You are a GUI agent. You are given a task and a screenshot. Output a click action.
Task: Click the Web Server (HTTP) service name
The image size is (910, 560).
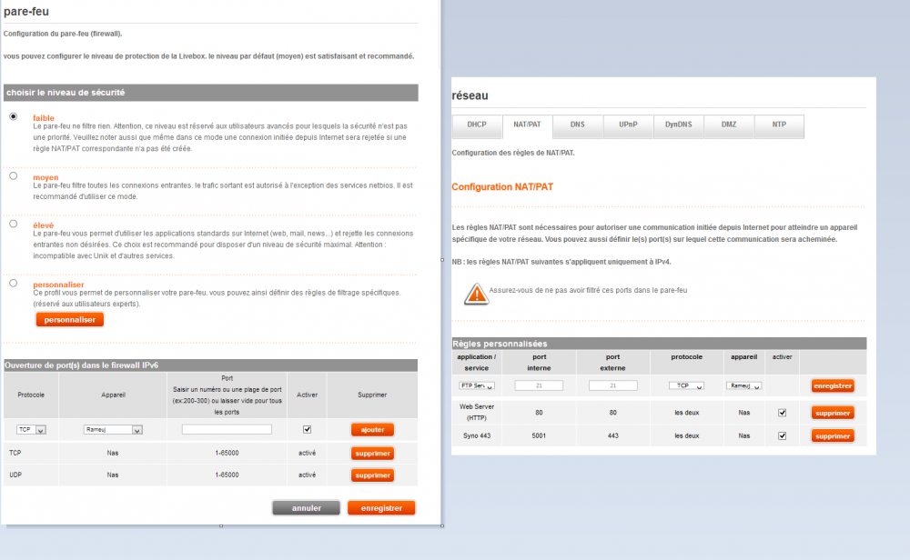point(477,412)
